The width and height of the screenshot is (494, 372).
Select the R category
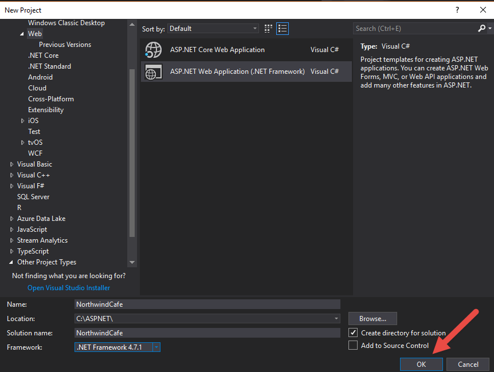19,208
